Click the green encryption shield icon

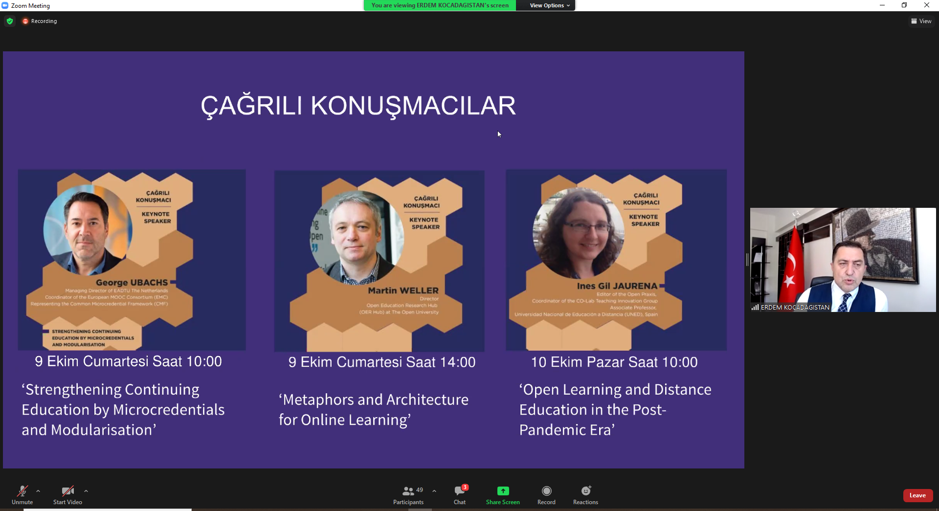[x=10, y=21]
